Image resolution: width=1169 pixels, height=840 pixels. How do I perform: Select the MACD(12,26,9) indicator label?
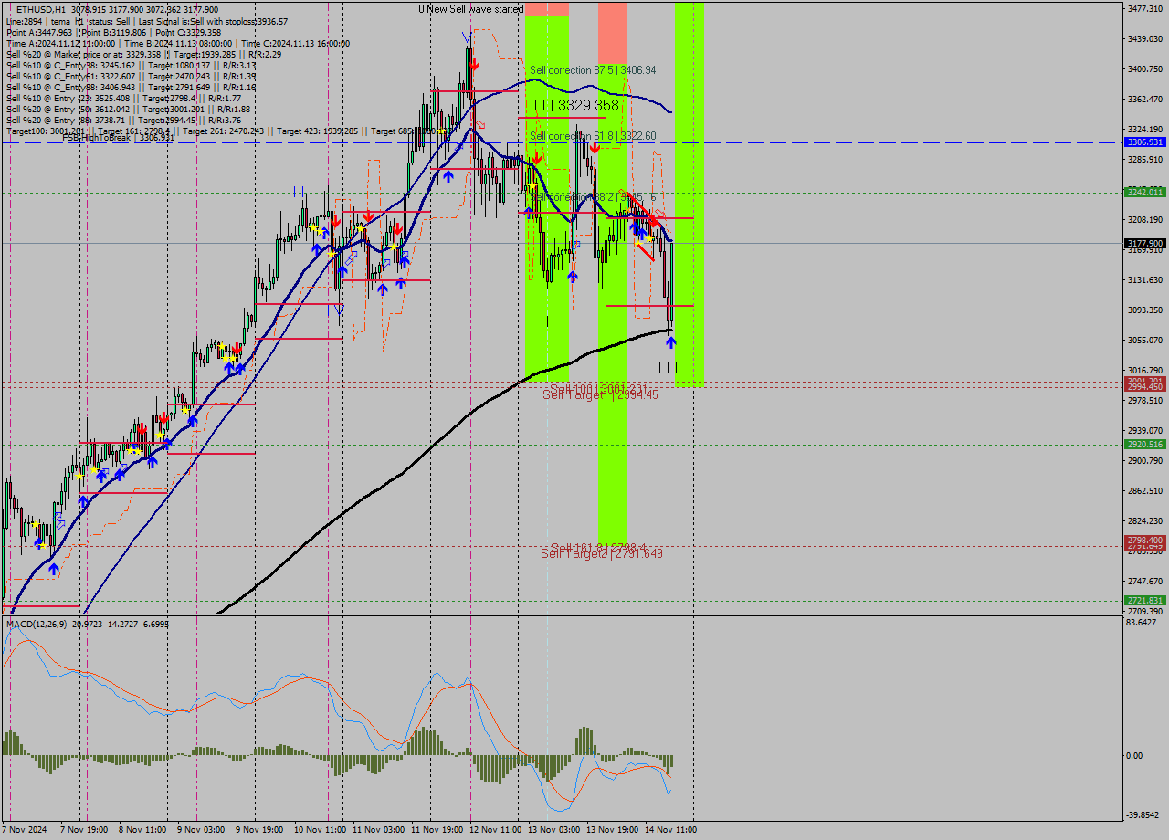[87, 624]
